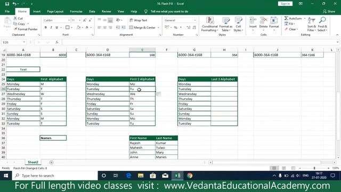This screenshot has height=192, width=341.
Task: Apply the Font Color
Action: coord(87,27)
